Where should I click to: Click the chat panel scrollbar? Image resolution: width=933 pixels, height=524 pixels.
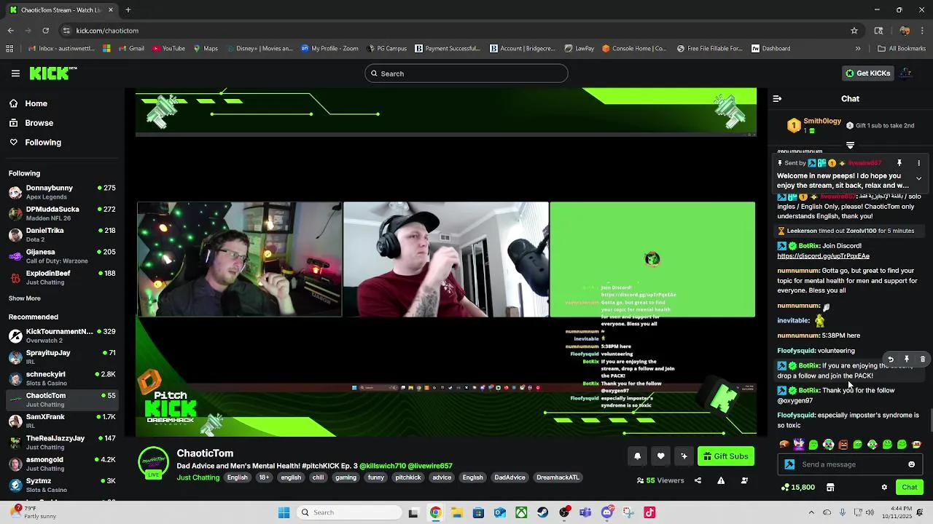pos(930,420)
